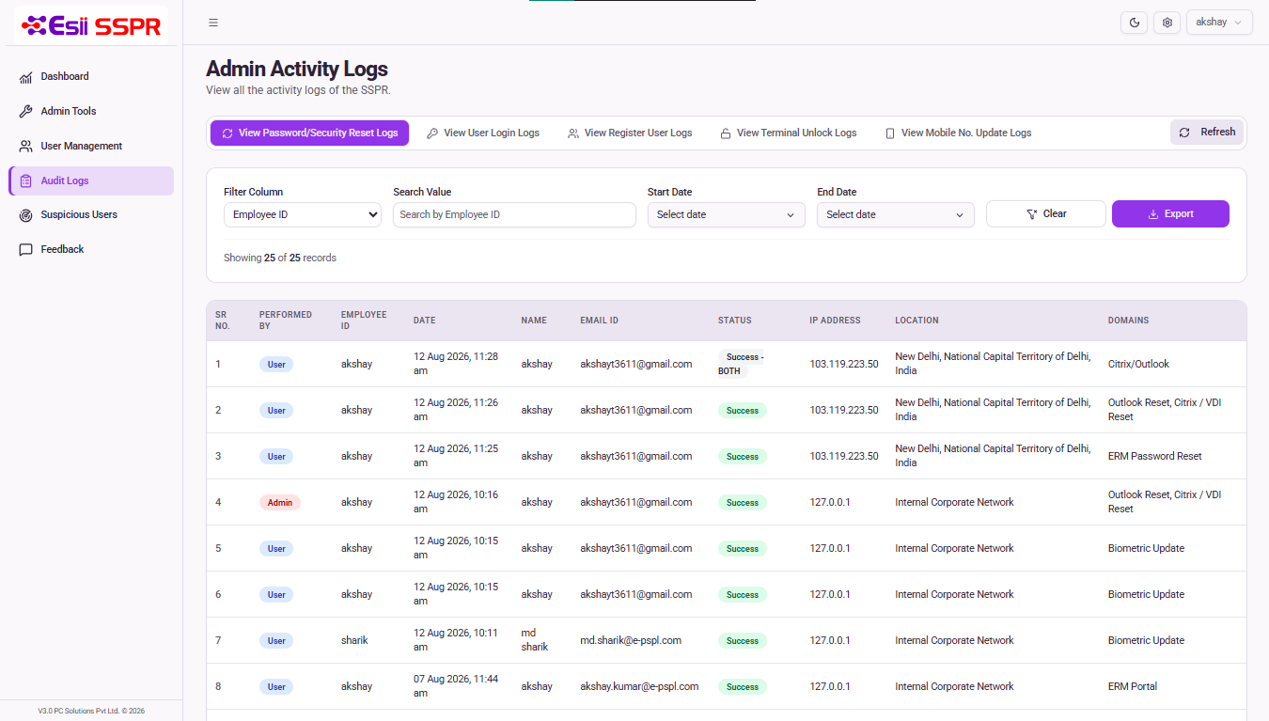
Task: Toggle dark mode moon icon
Action: click(1135, 23)
